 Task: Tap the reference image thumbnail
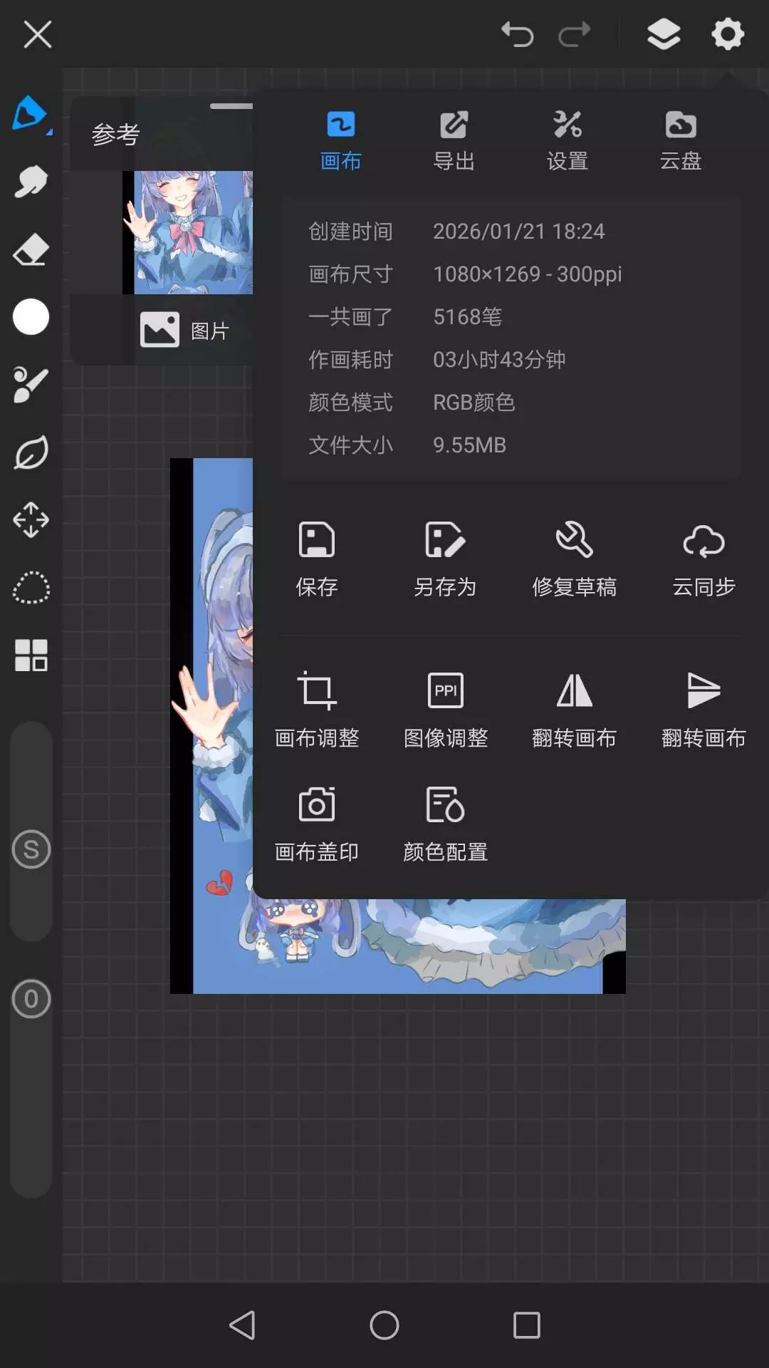click(188, 232)
